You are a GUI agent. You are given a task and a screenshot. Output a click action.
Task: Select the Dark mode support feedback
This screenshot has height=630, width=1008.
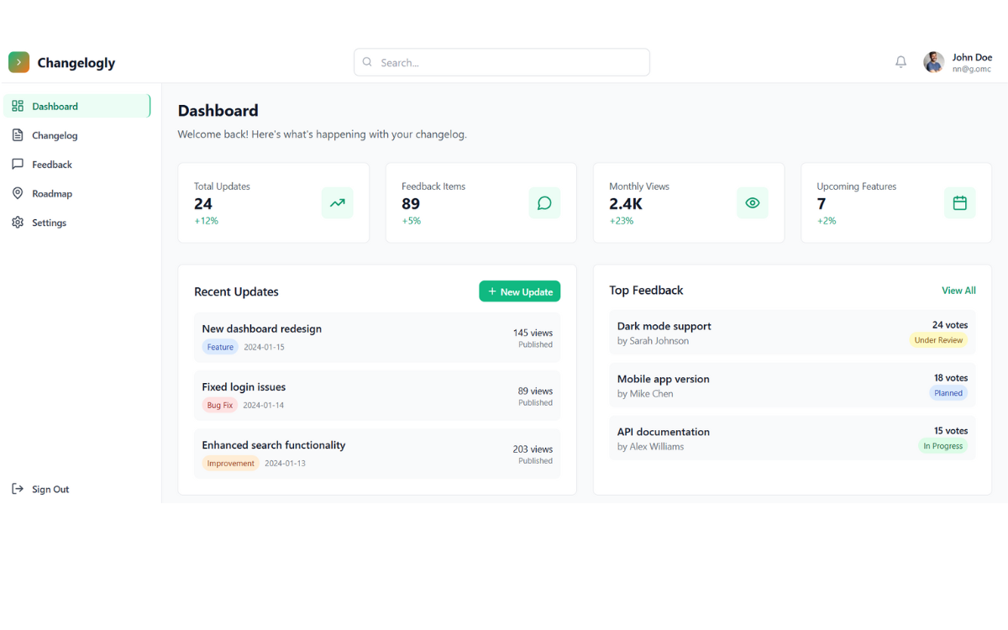click(664, 326)
